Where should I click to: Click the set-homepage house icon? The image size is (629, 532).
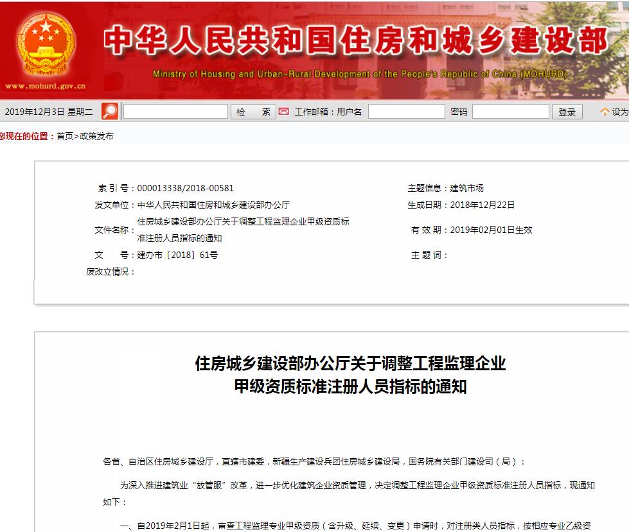[605, 112]
